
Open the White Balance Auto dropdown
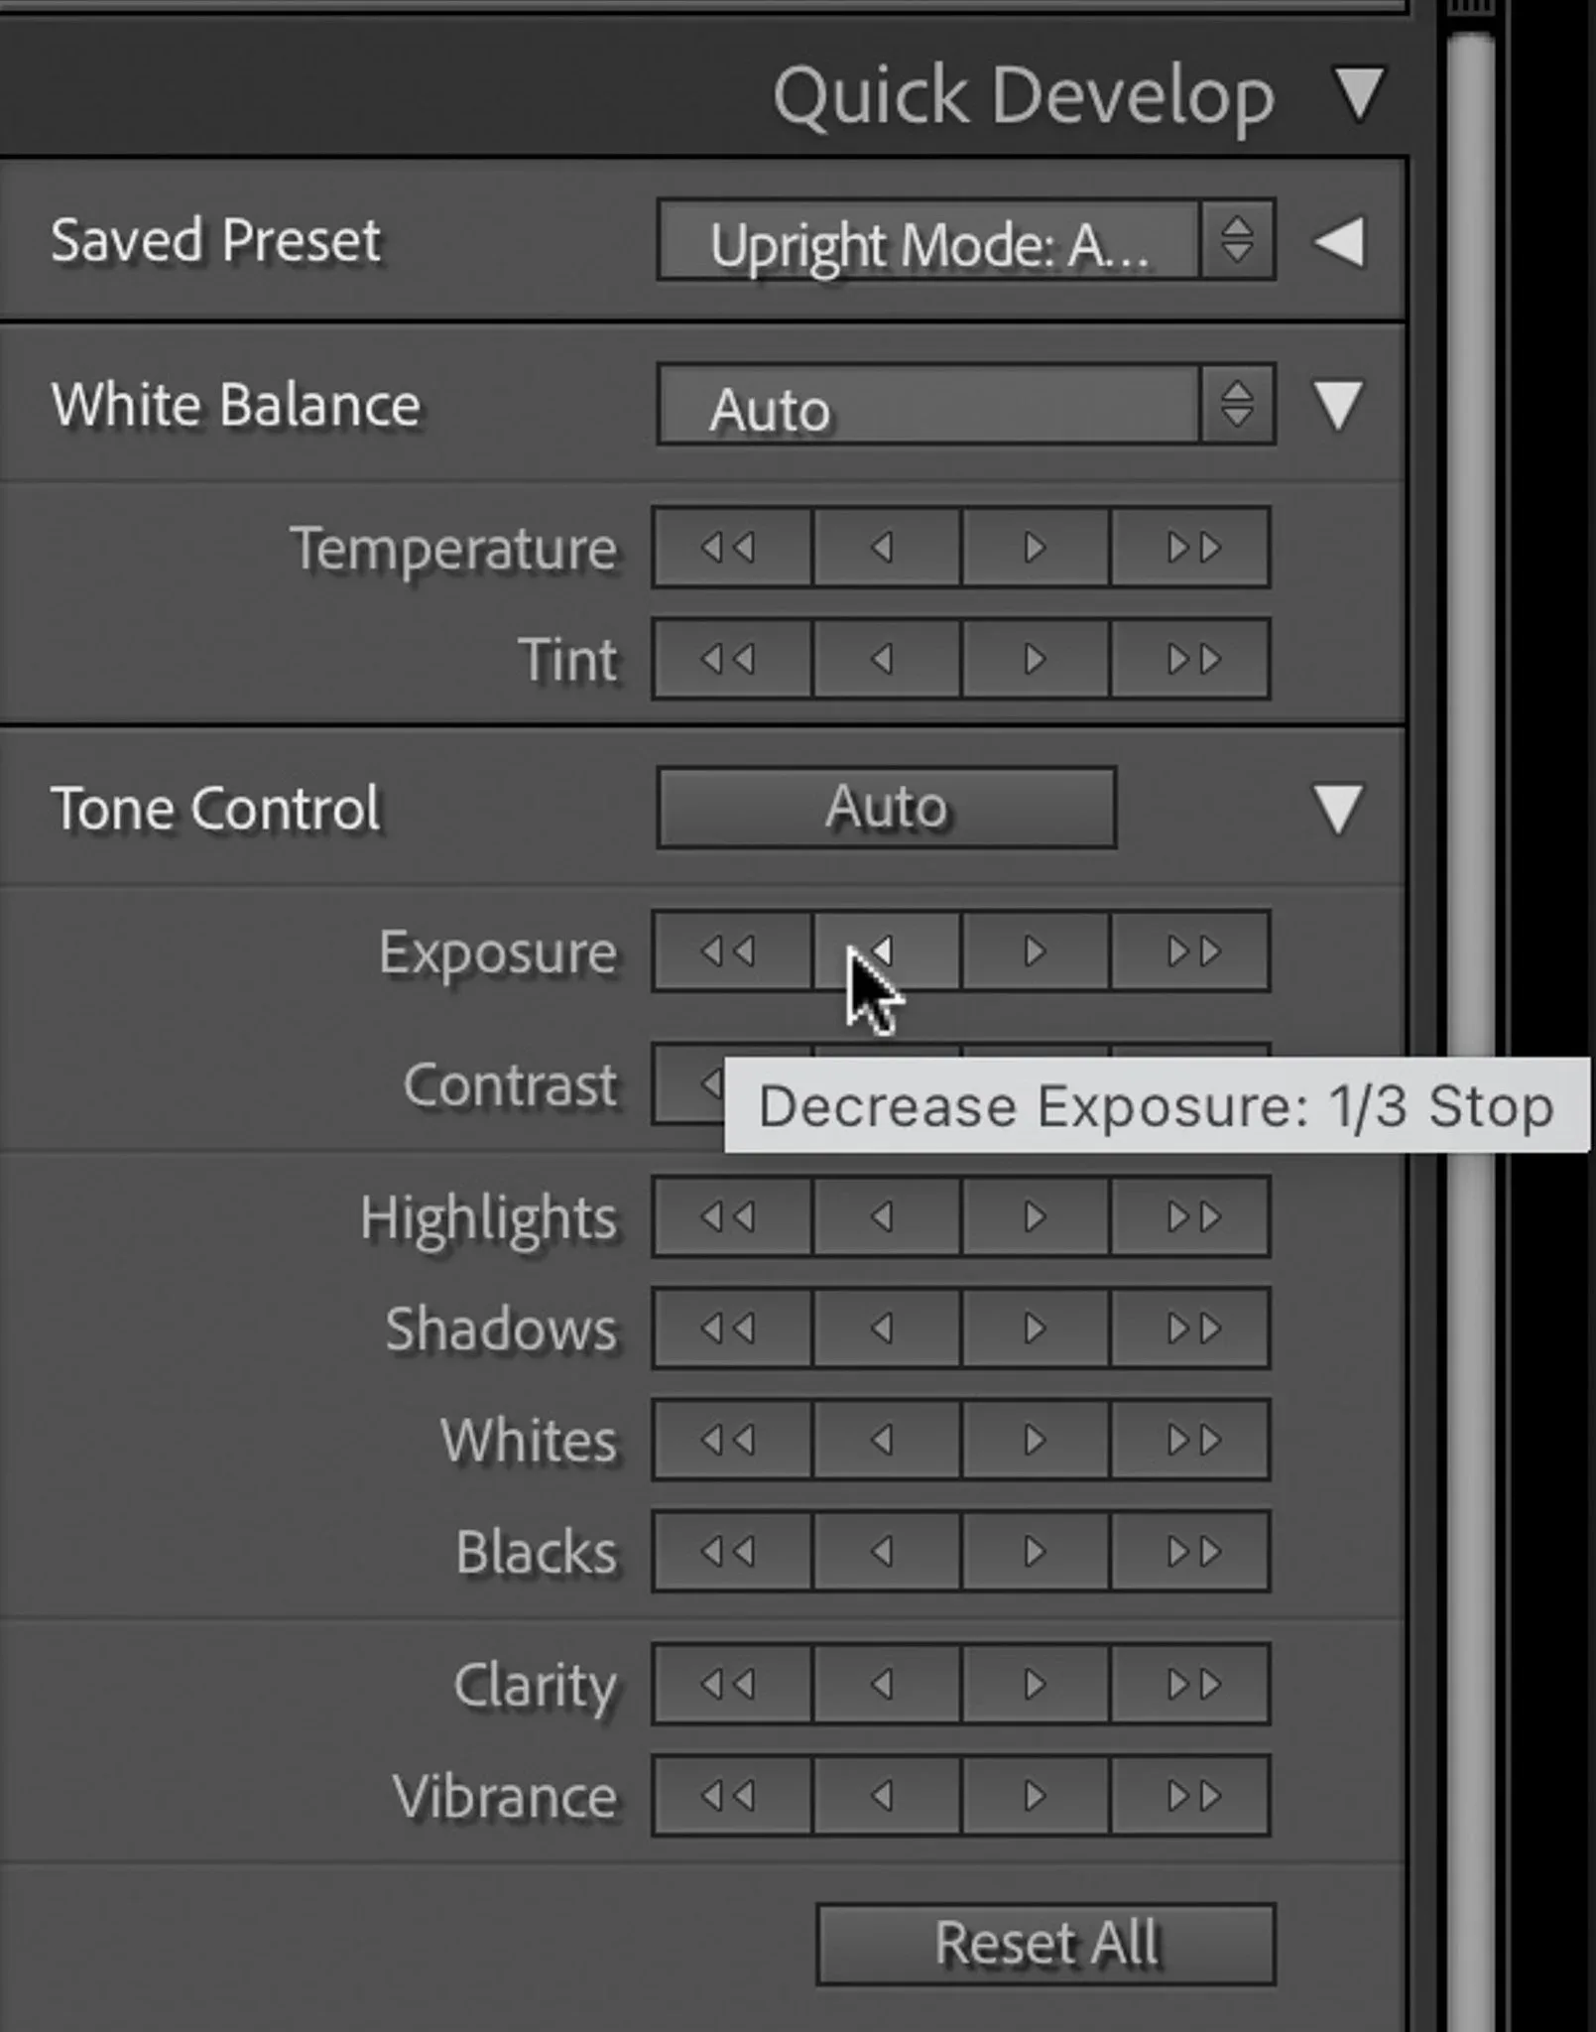pos(965,404)
